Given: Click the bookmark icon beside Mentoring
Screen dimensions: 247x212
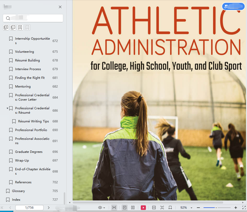Looking at the screenshot, I should point(11,87).
